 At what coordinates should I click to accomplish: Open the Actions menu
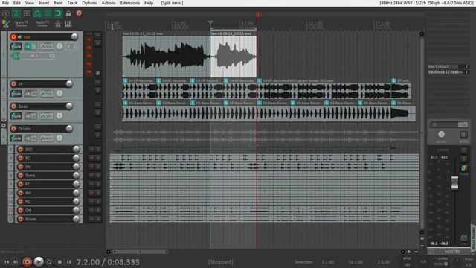tap(109, 3)
